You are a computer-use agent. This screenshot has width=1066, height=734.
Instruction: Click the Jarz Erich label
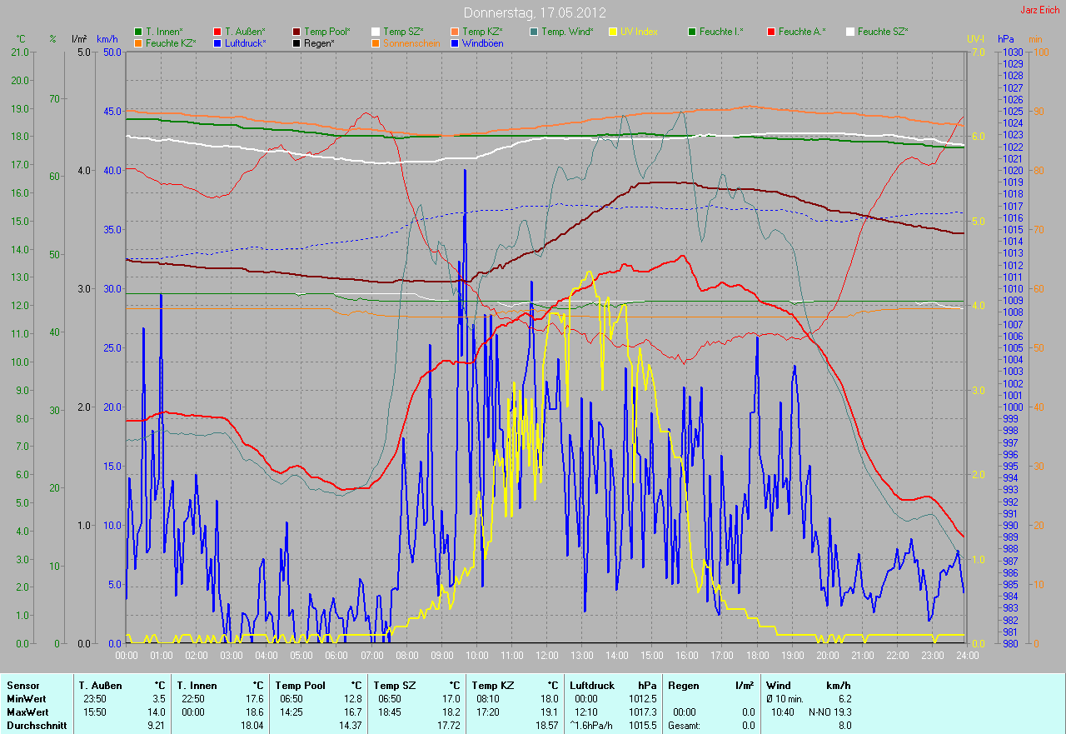pyautogui.click(x=1041, y=10)
